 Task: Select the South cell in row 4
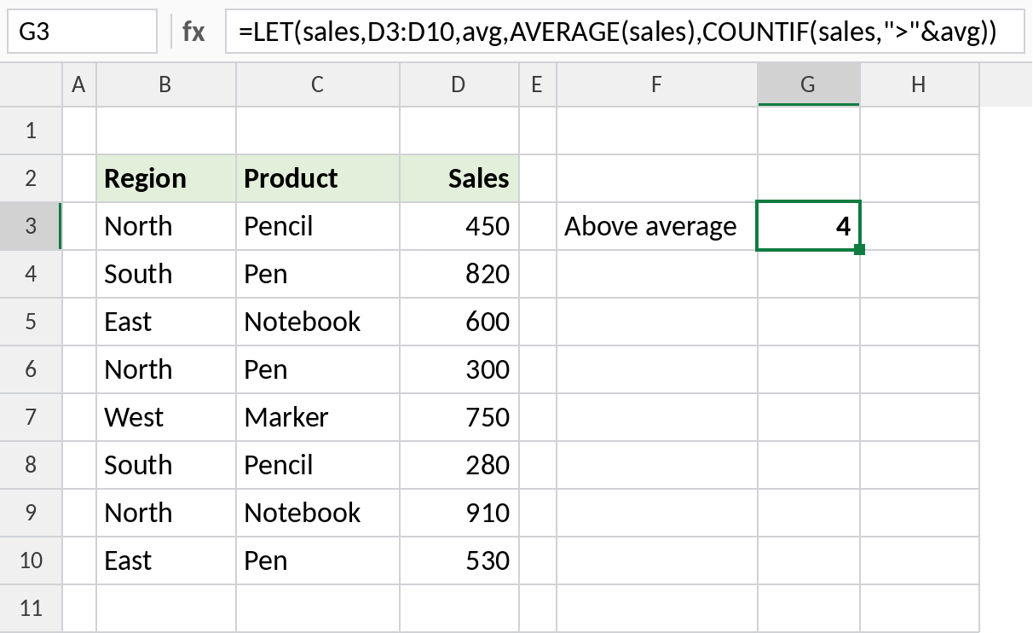166,274
